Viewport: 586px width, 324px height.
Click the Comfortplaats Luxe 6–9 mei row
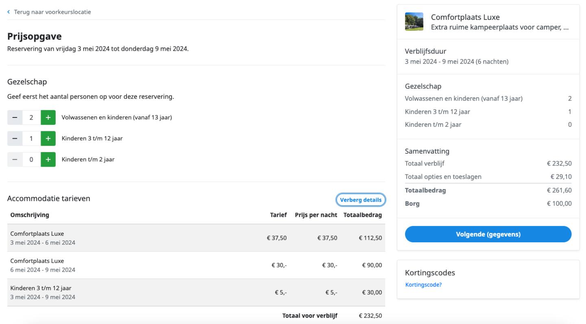coord(195,265)
